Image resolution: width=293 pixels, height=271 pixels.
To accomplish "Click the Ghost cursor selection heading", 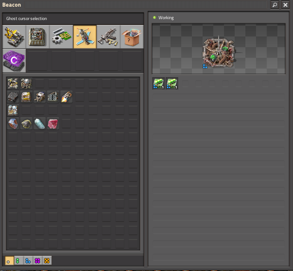I will (27, 19).
